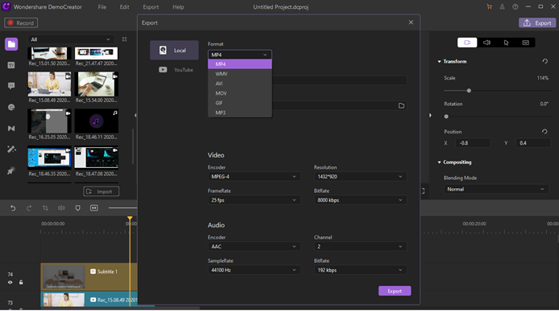This screenshot has height=311, width=559.
Task: Open the File menu
Action: 102,6
